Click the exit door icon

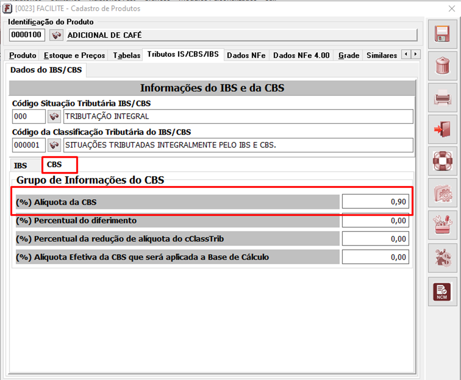click(442, 130)
